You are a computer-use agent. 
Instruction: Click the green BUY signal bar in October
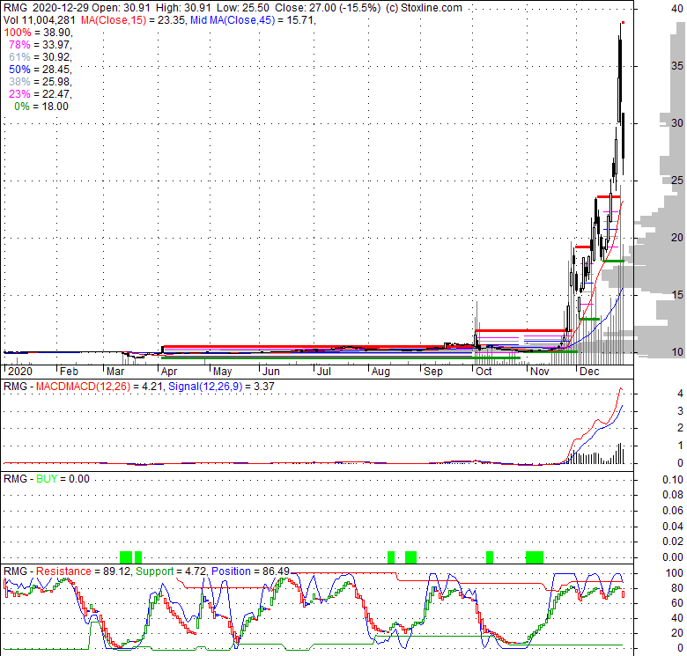pyautogui.click(x=490, y=557)
